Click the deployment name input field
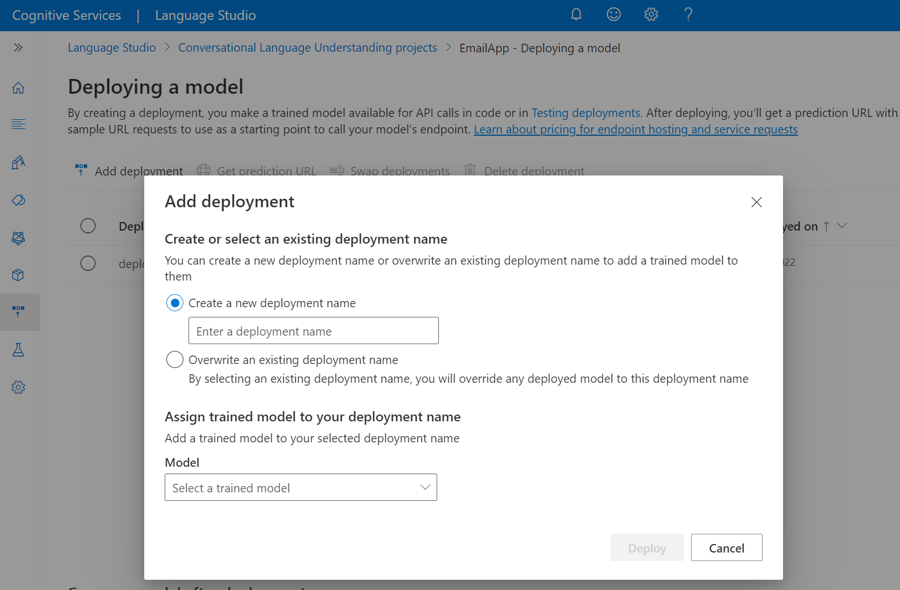This screenshot has width=900, height=590. [x=313, y=330]
